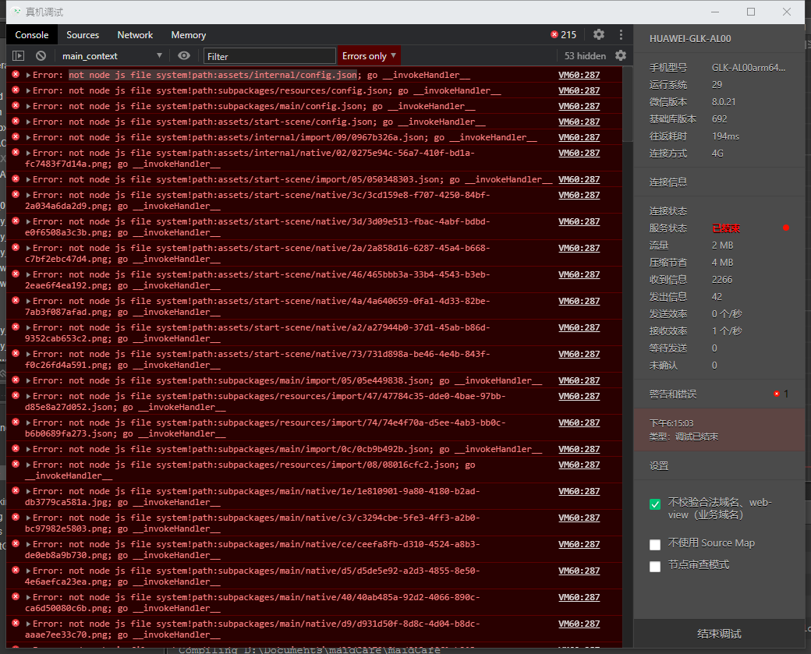This screenshot has height=654, width=811.
Task: Open VM60:287 link on the 08016cfc2.json row
Action: click(579, 465)
